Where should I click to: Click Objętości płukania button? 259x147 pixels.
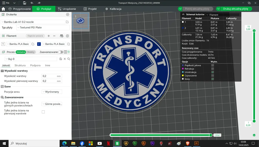tap(35, 36)
